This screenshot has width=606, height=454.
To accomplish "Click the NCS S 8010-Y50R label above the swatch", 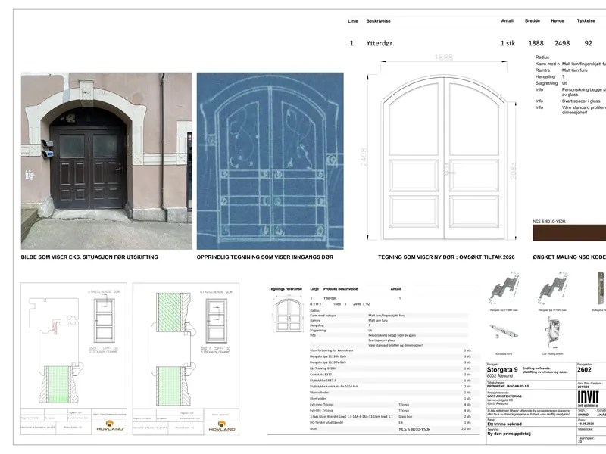I will coord(548,222).
